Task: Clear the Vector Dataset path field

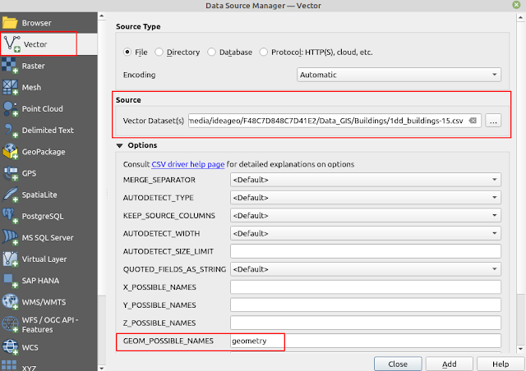Action: pyautogui.click(x=473, y=121)
